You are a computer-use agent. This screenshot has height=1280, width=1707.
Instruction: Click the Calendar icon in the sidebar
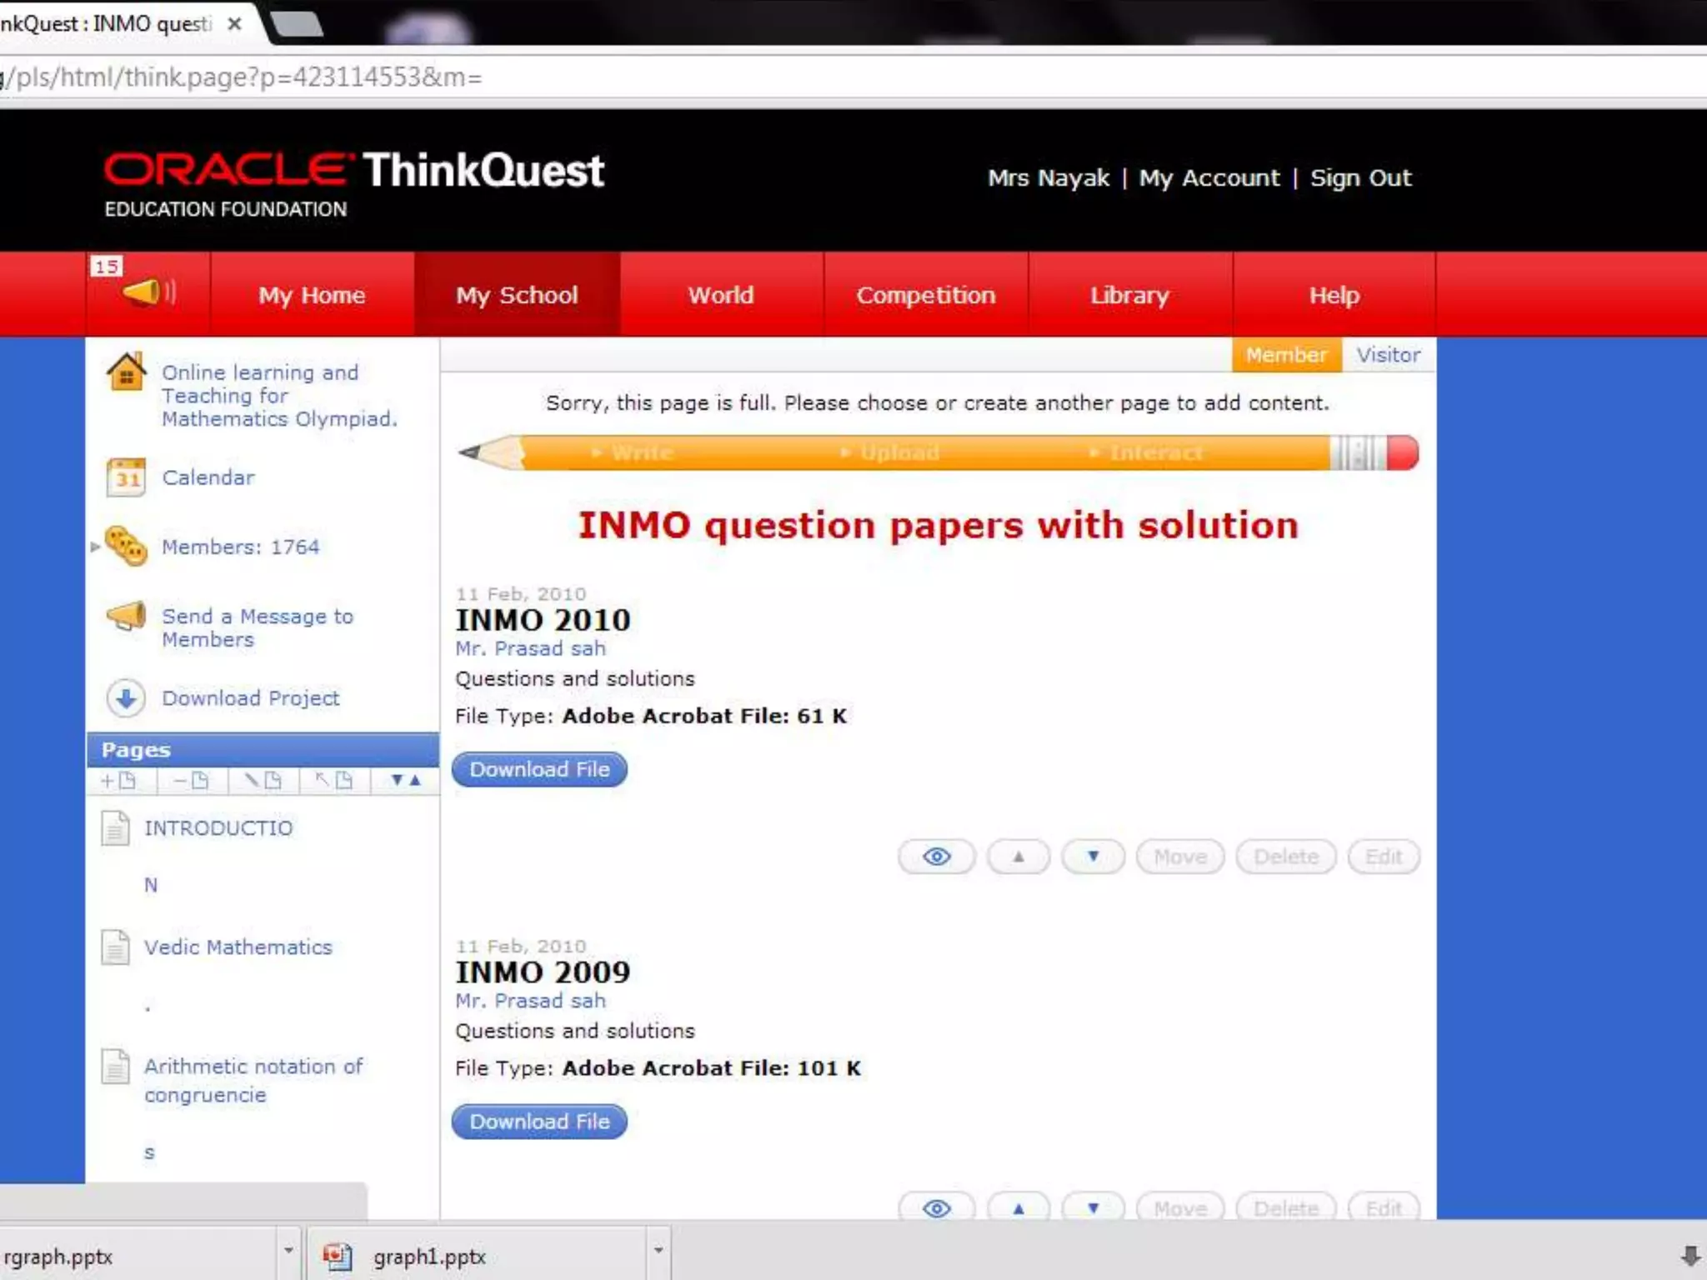coord(127,477)
